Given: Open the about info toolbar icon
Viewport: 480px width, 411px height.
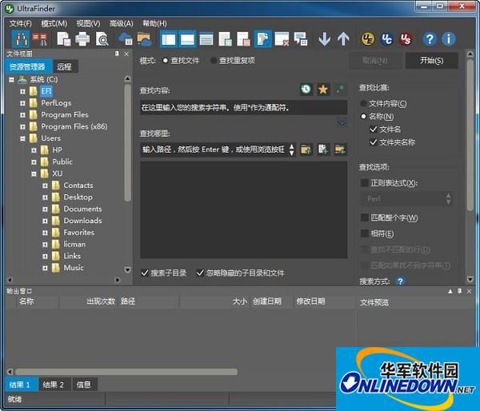Looking at the screenshot, I should (x=449, y=39).
